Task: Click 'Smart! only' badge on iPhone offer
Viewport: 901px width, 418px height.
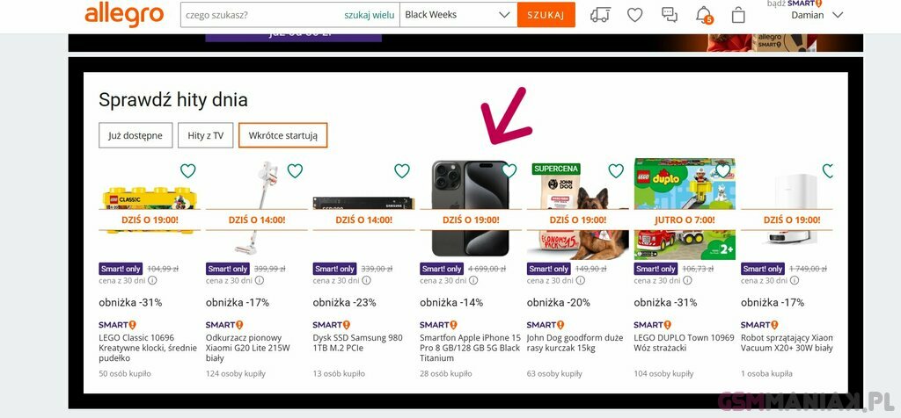Action: click(442, 269)
